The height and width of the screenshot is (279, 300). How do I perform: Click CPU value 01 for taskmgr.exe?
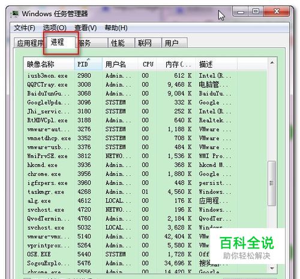(145, 192)
